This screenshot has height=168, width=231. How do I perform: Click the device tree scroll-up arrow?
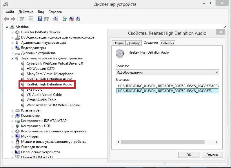pyautogui.click(x=225, y=27)
